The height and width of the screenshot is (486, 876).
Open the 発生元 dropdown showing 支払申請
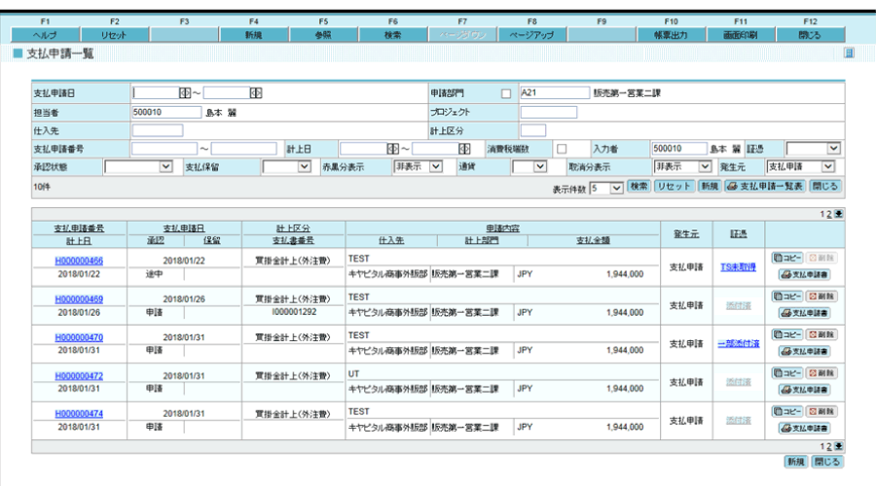pos(801,167)
